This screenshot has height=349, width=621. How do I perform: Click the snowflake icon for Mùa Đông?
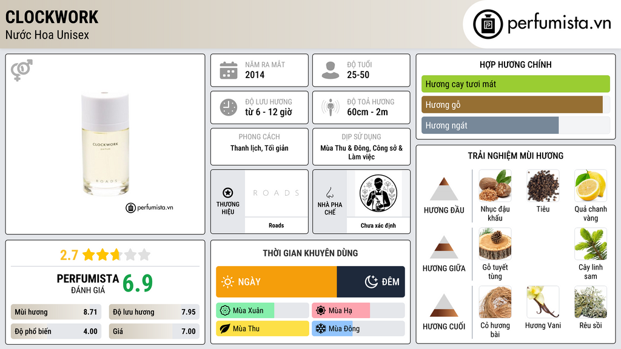click(x=321, y=329)
